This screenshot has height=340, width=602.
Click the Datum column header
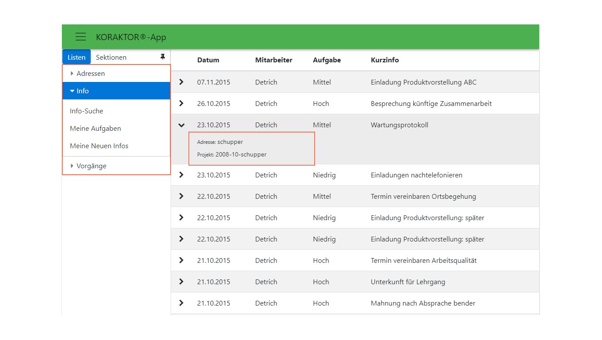click(208, 60)
